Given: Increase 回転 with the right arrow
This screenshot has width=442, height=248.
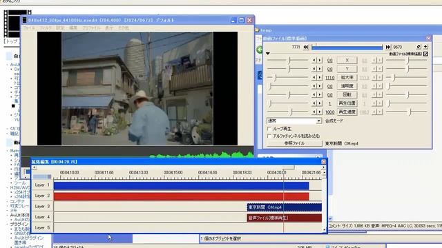Looking at the screenshot, I should [320, 95].
